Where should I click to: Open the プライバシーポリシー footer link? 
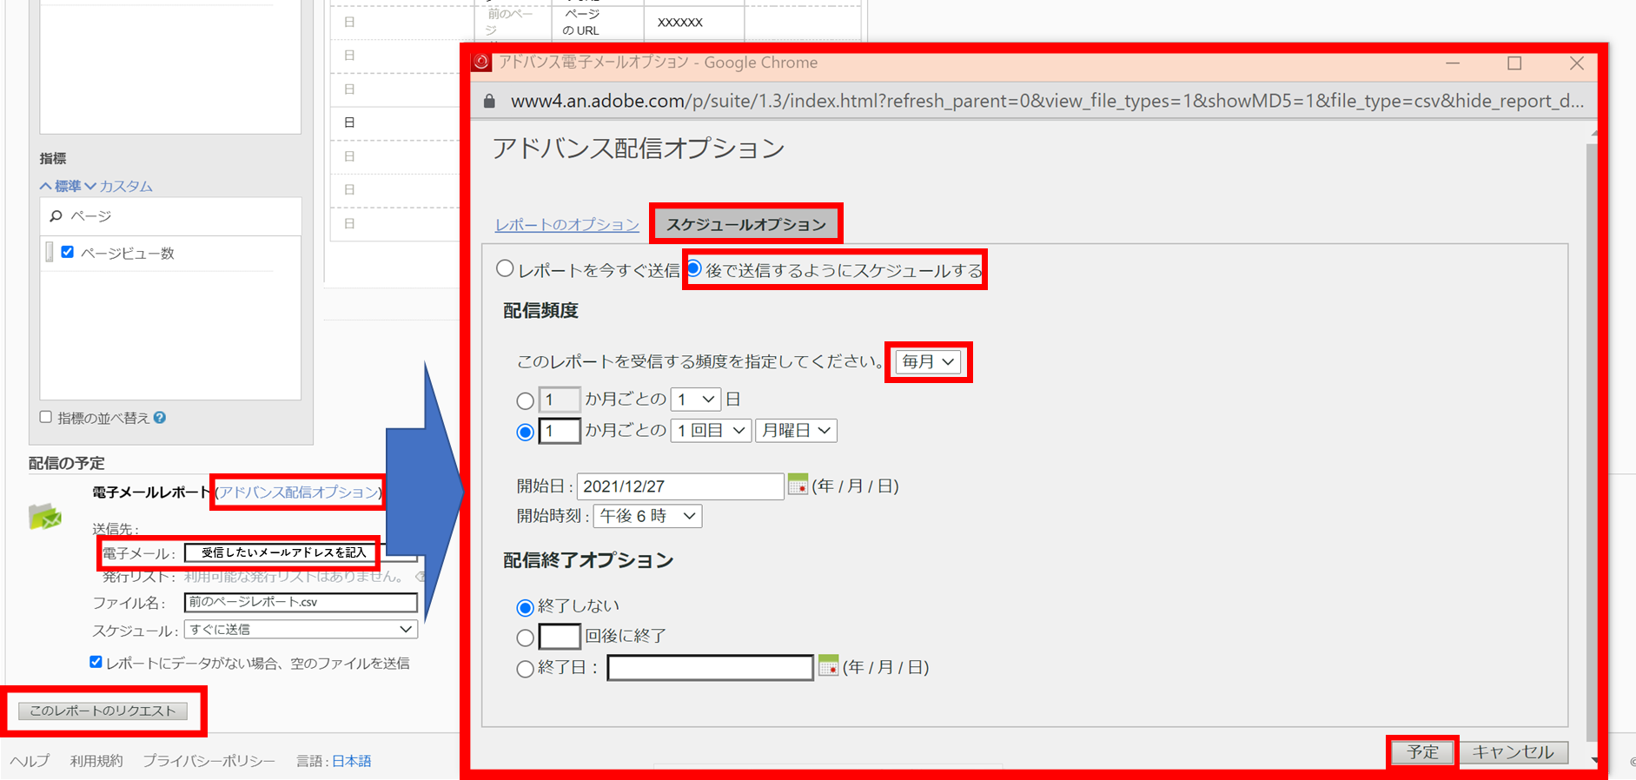click(x=209, y=761)
